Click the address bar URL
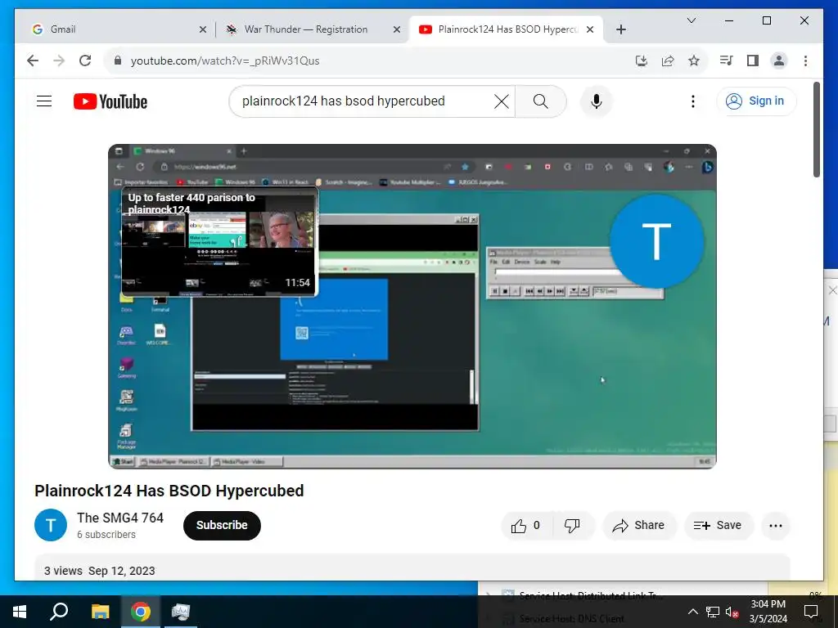The width and height of the screenshot is (838, 628). pos(225,61)
